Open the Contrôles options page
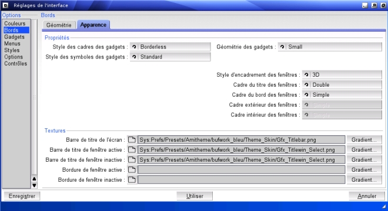 coord(16,63)
